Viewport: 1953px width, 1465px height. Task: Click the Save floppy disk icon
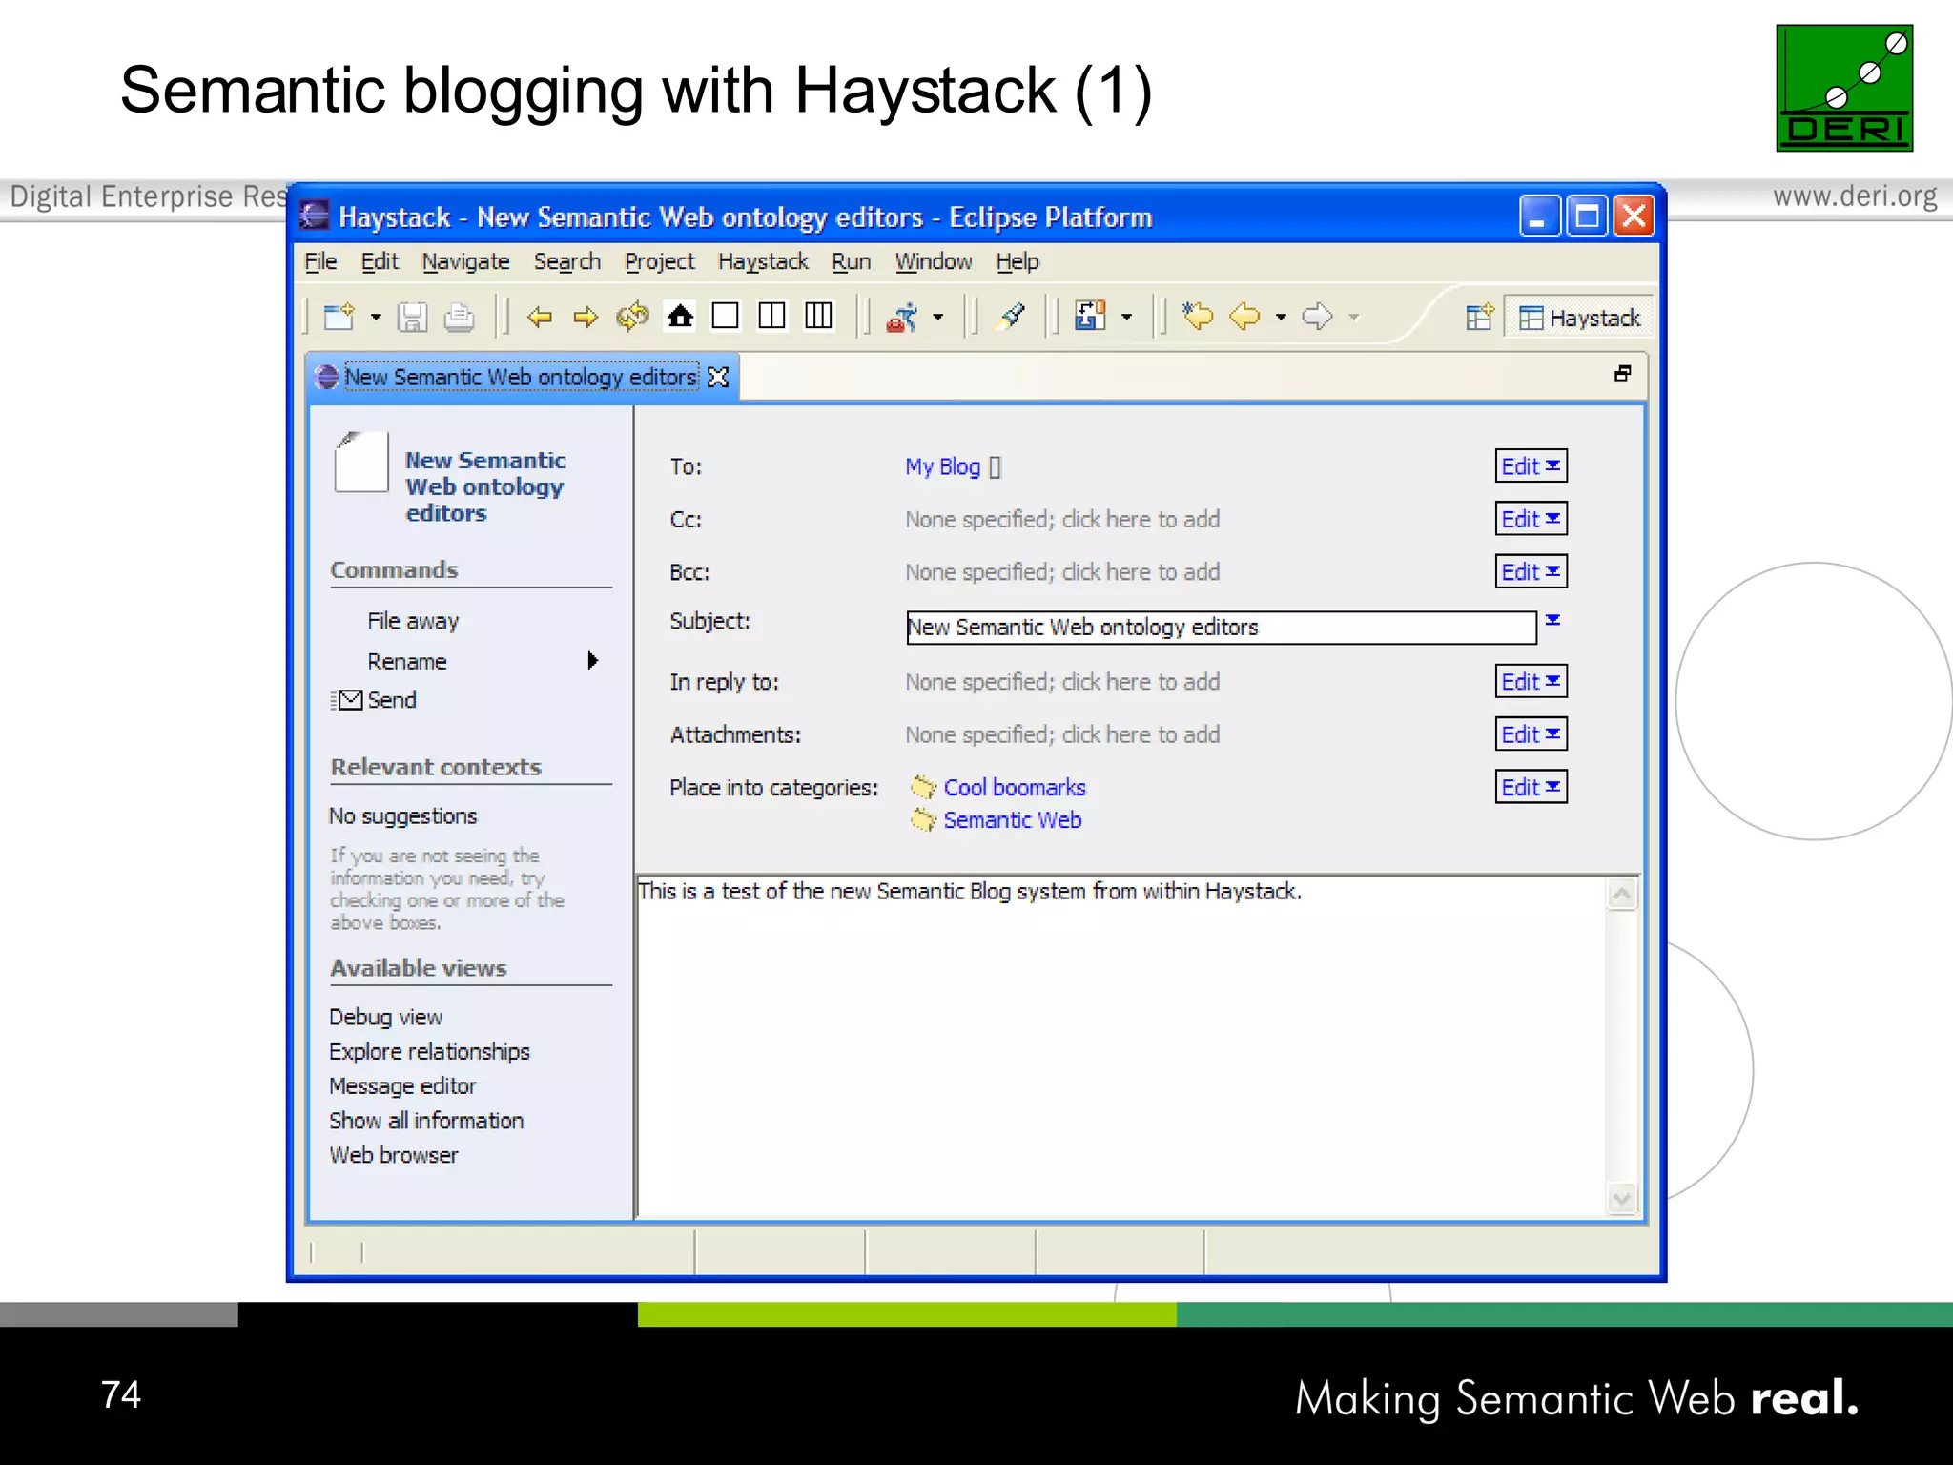point(412,316)
